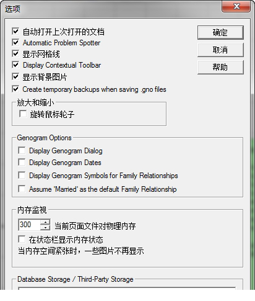
Task: Click the memory value input field showing 300
Action: tap(29, 225)
